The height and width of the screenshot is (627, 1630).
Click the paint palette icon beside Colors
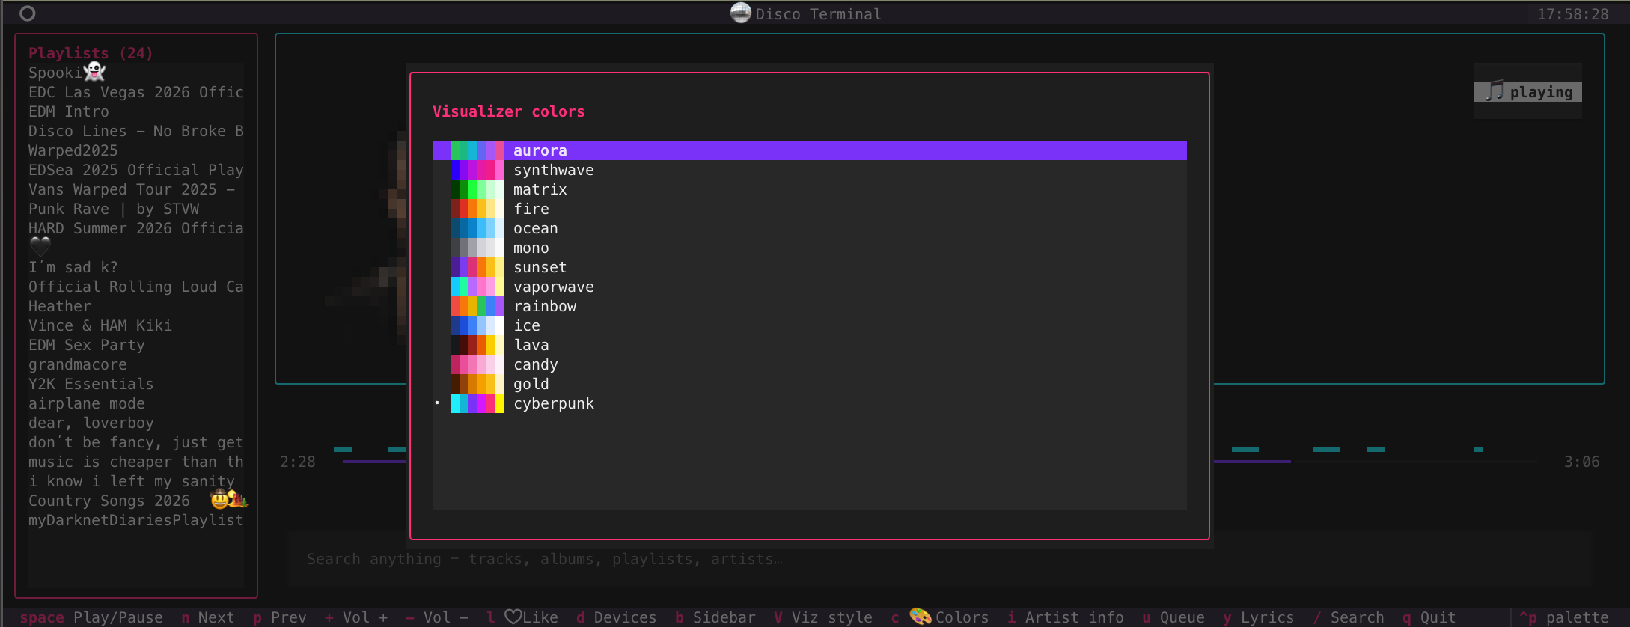click(920, 617)
